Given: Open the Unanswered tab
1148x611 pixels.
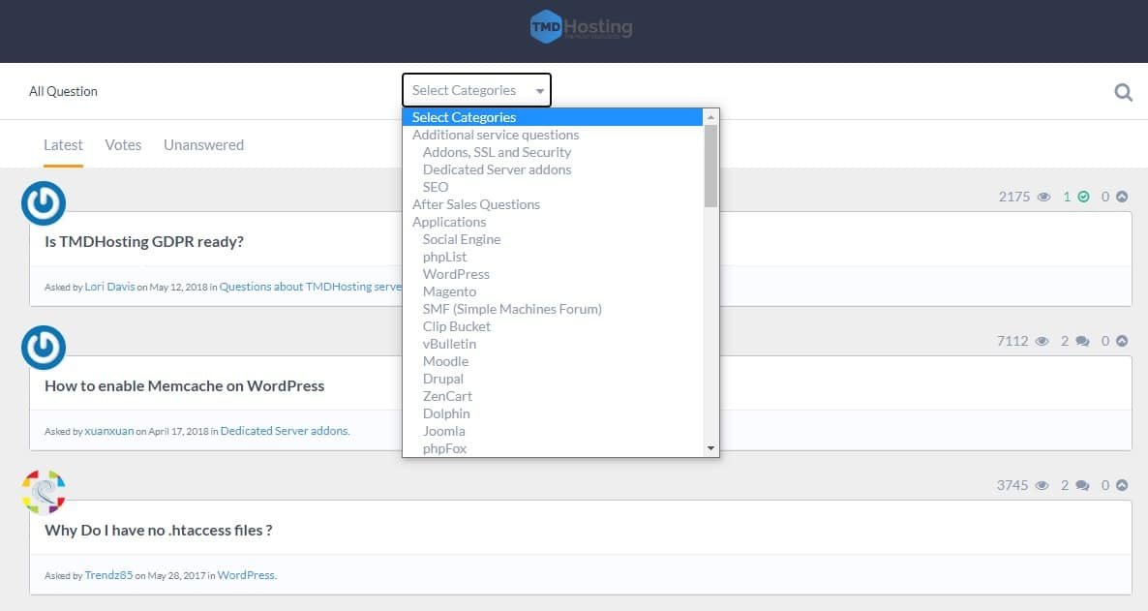Looking at the screenshot, I should (203, 145).
